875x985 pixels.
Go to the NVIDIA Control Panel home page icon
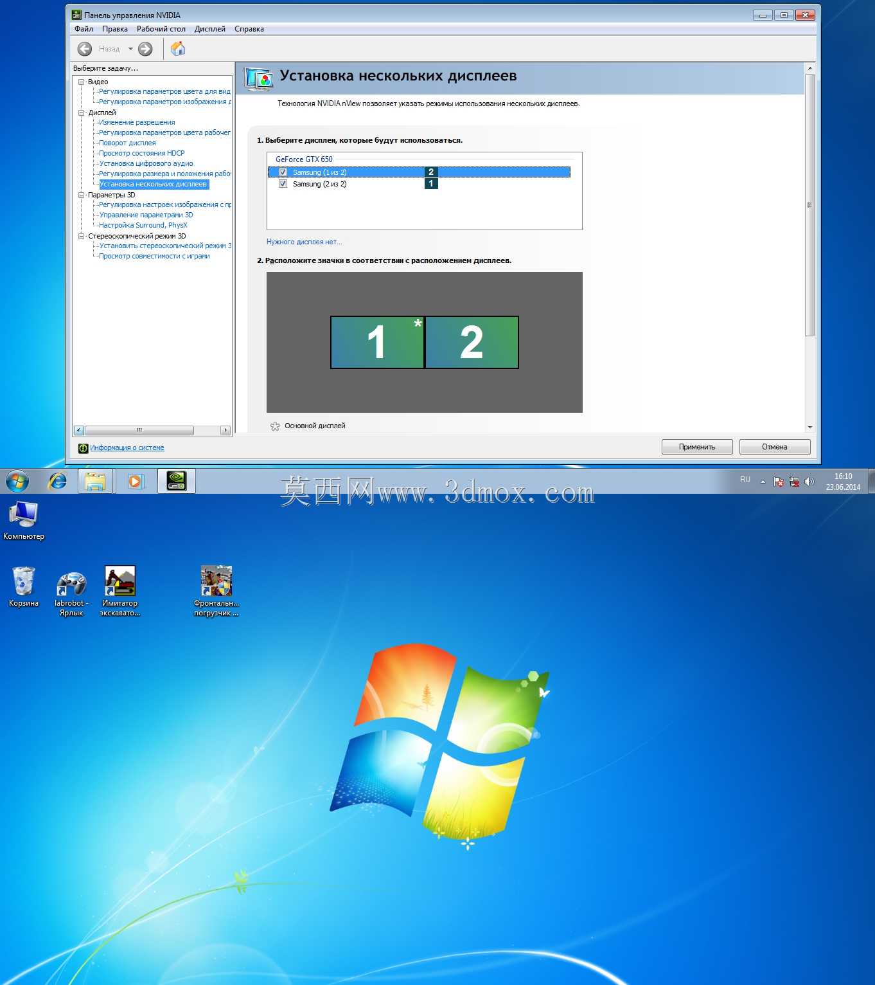point(178,49)
